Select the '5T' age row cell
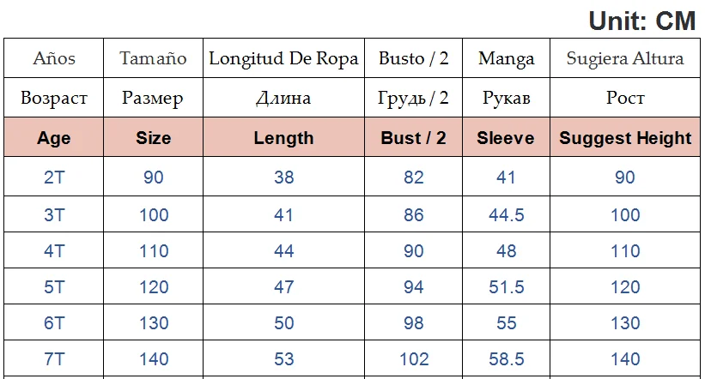 point(54,287)
